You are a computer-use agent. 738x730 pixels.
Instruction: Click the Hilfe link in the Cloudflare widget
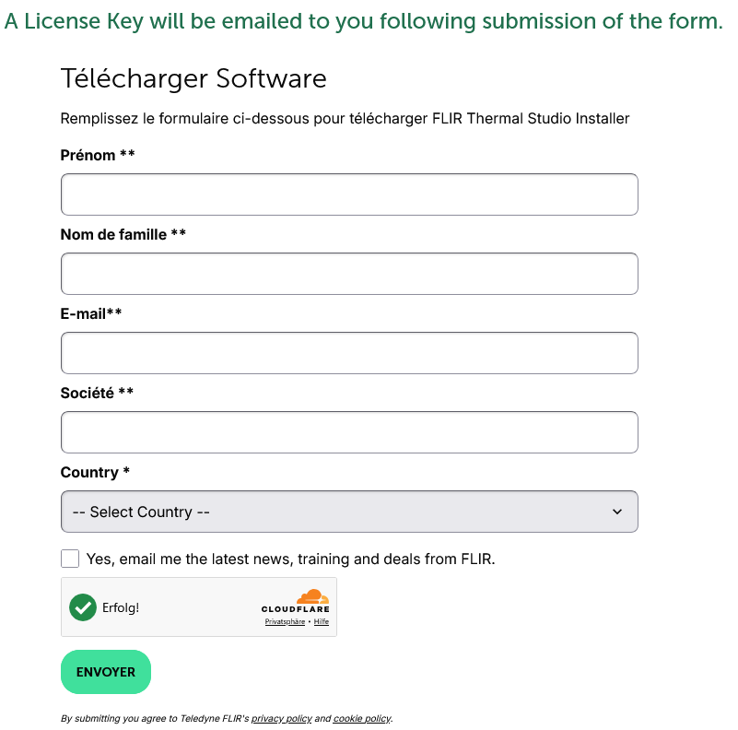(x=322, y=622)
